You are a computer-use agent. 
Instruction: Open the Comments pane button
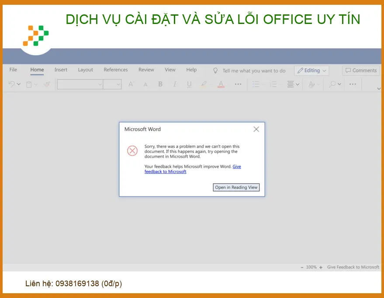tap(361, 70)
